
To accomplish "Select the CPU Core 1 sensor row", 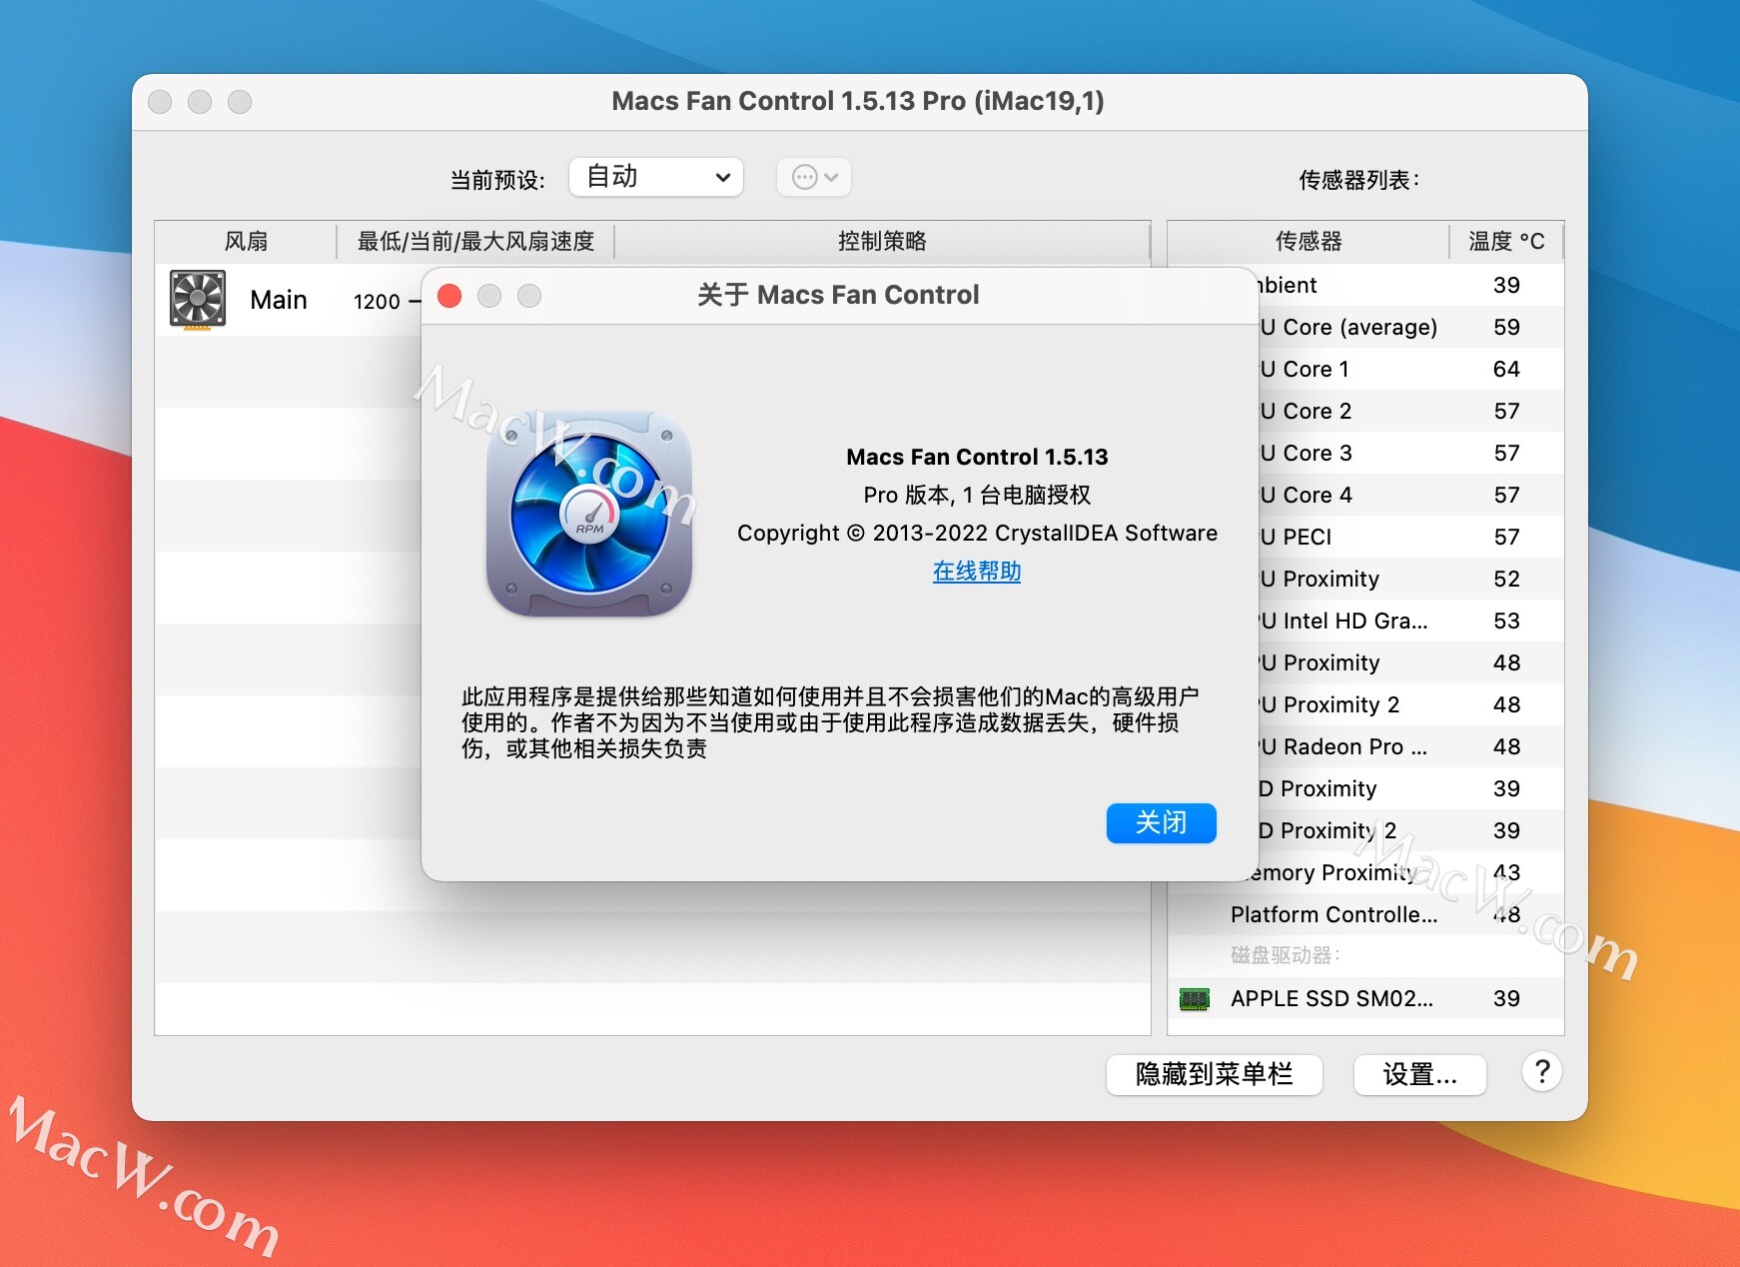I will pos(1398,369).
